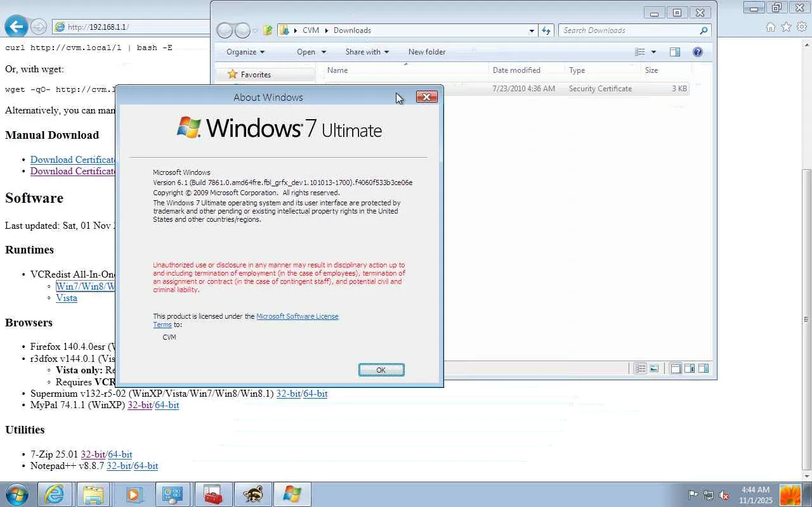Open the MyPal 32-bit download link
Viewport: 812px width, 507px height.
(140, 405)
